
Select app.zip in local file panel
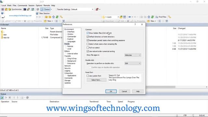6,38
